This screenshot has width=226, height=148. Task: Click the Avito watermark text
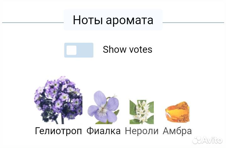pyautogui.click(x=212, y=140)
